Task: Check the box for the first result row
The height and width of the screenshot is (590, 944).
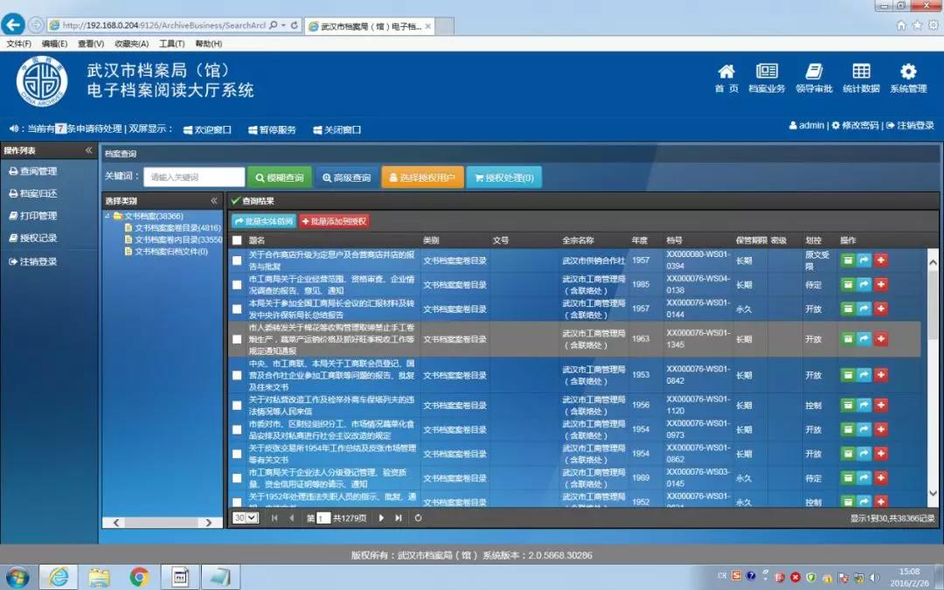Action: (237, 260)
